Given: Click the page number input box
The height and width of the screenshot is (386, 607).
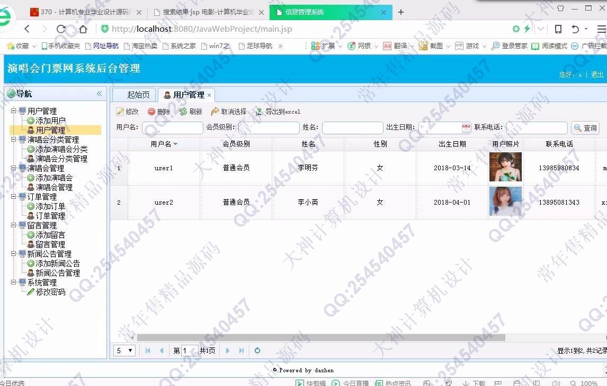Looking at the screenshot, I should tap(189, 351).
